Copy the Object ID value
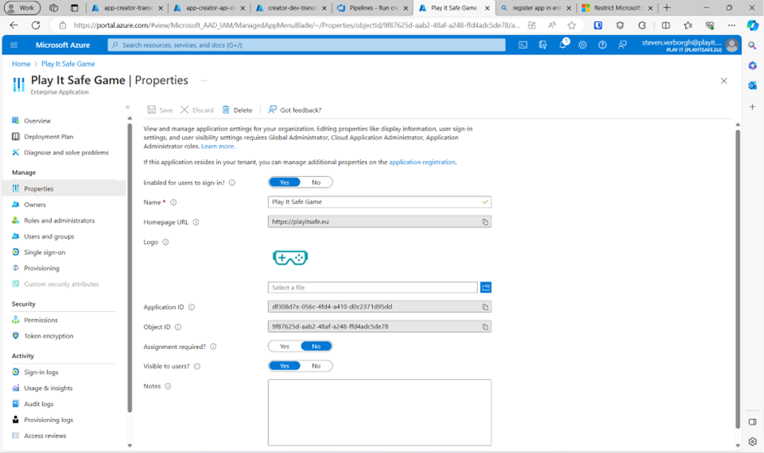Image resolution: width=764 pixels, height=453 pixels. pos(485,327)
